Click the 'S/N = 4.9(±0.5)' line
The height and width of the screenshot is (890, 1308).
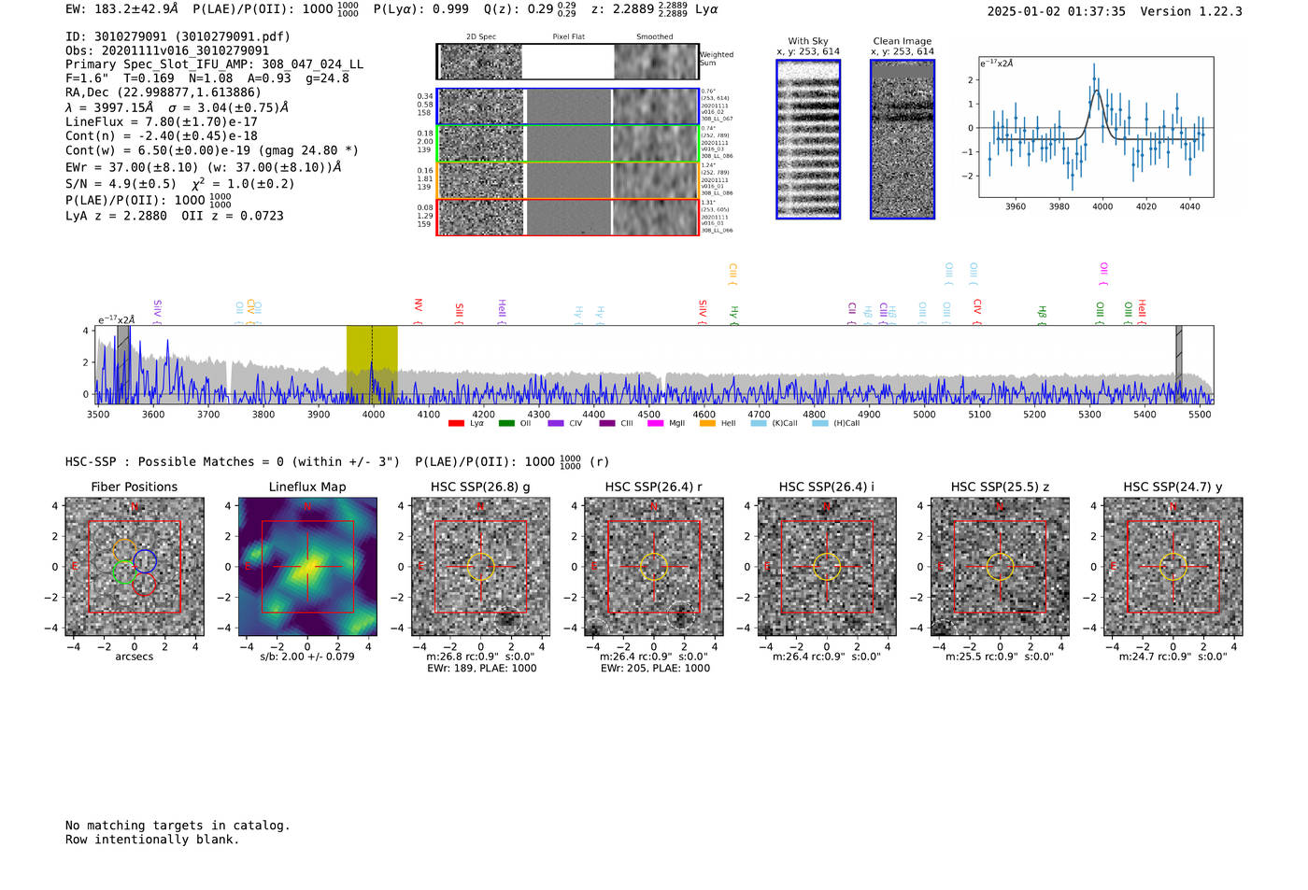tap(179, 183)
